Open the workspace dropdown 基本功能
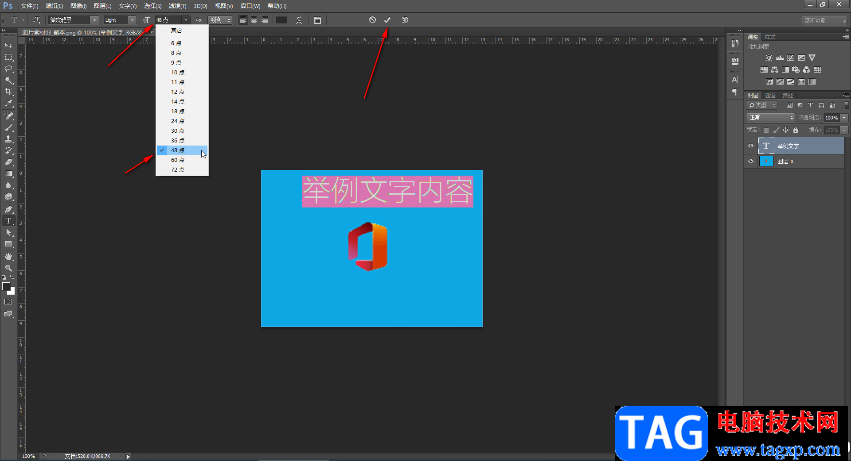Viewport: 851px width, 461px height. click(x=824, y=20)
